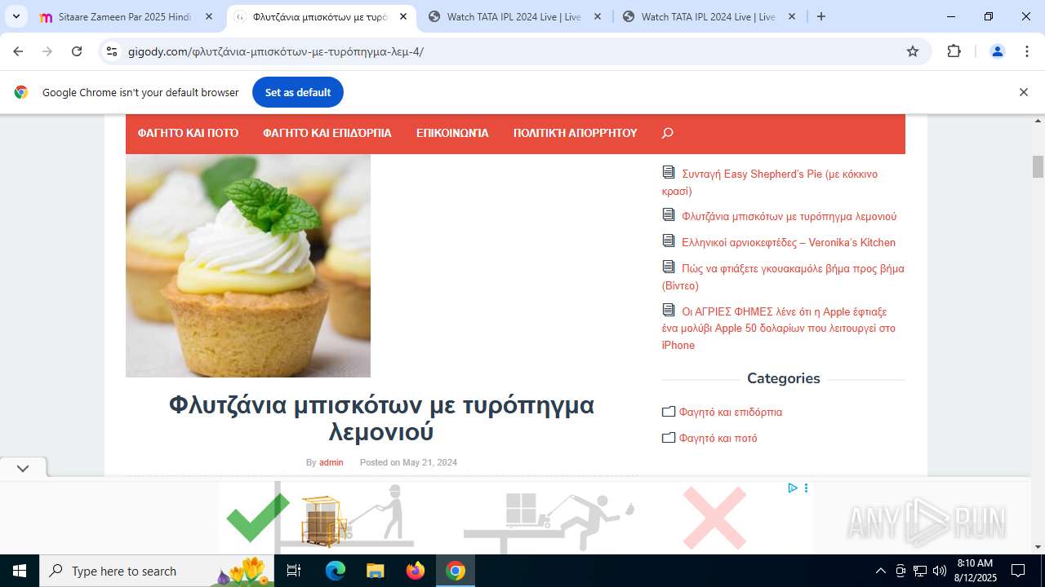Bookmark this page with star icon

(913, 51)
